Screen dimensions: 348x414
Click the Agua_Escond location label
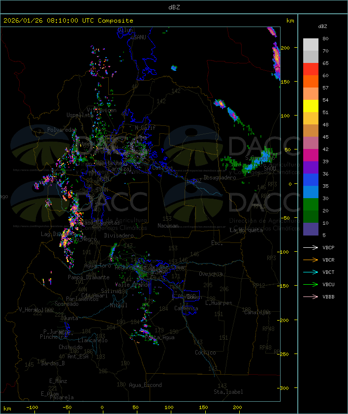pos(145,385)
